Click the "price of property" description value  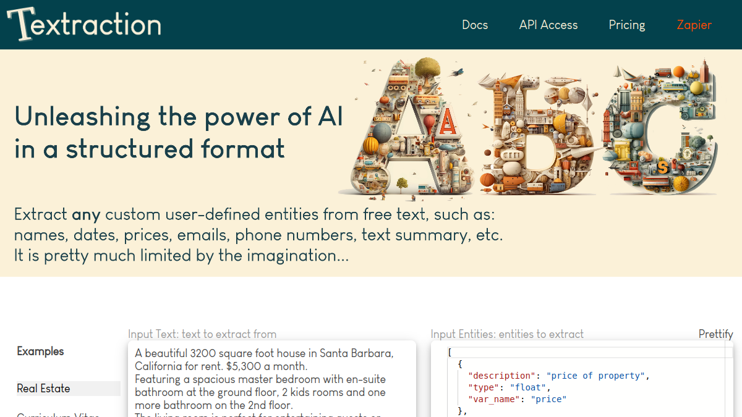pos(595,376)
